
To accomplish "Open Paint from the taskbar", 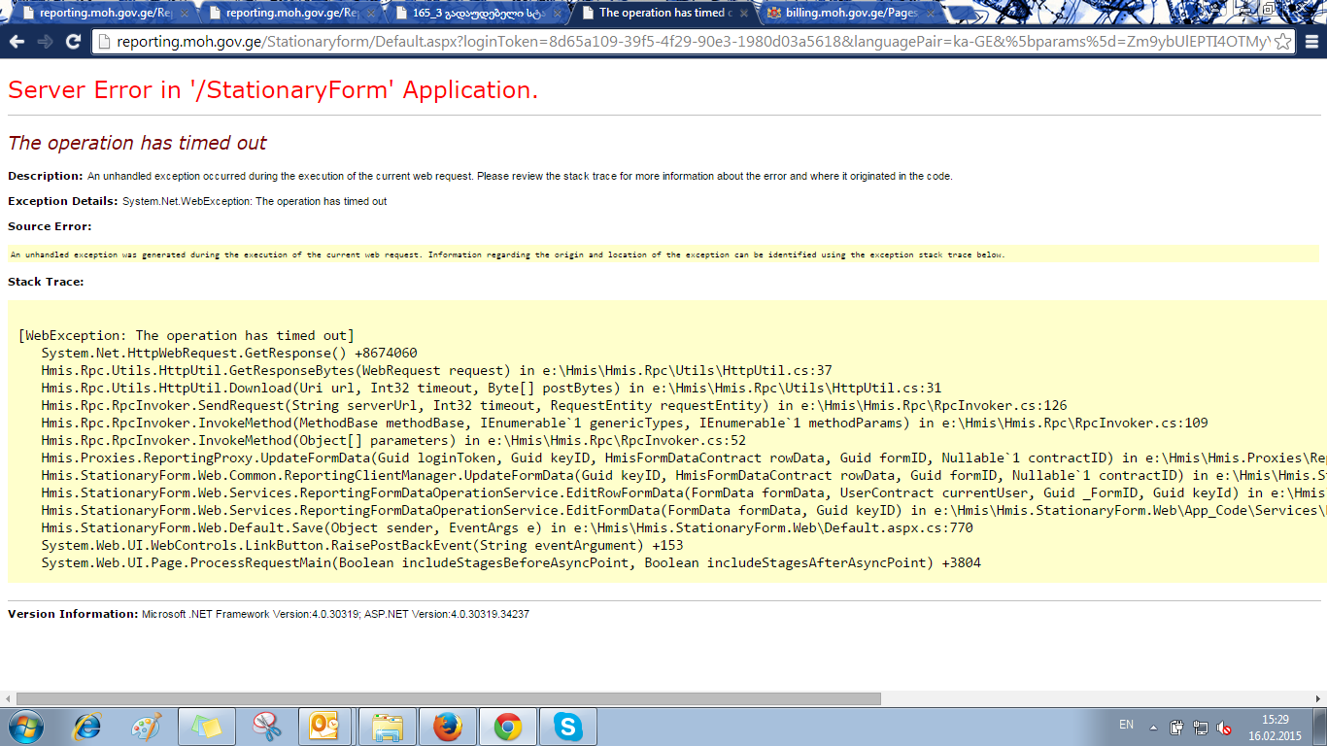I will tap(146, 727).
